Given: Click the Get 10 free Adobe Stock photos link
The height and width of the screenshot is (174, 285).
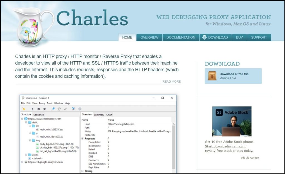Looking at the screenshot, I should pyautogui.click(x=230, y=146).
